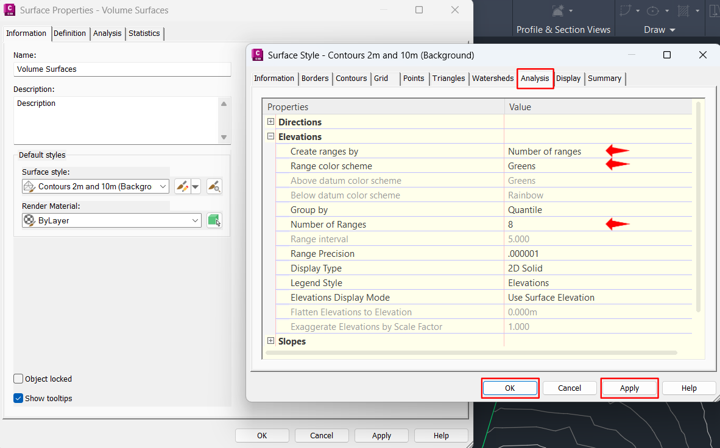Expand the Directions property group

[x=271, y=122]
